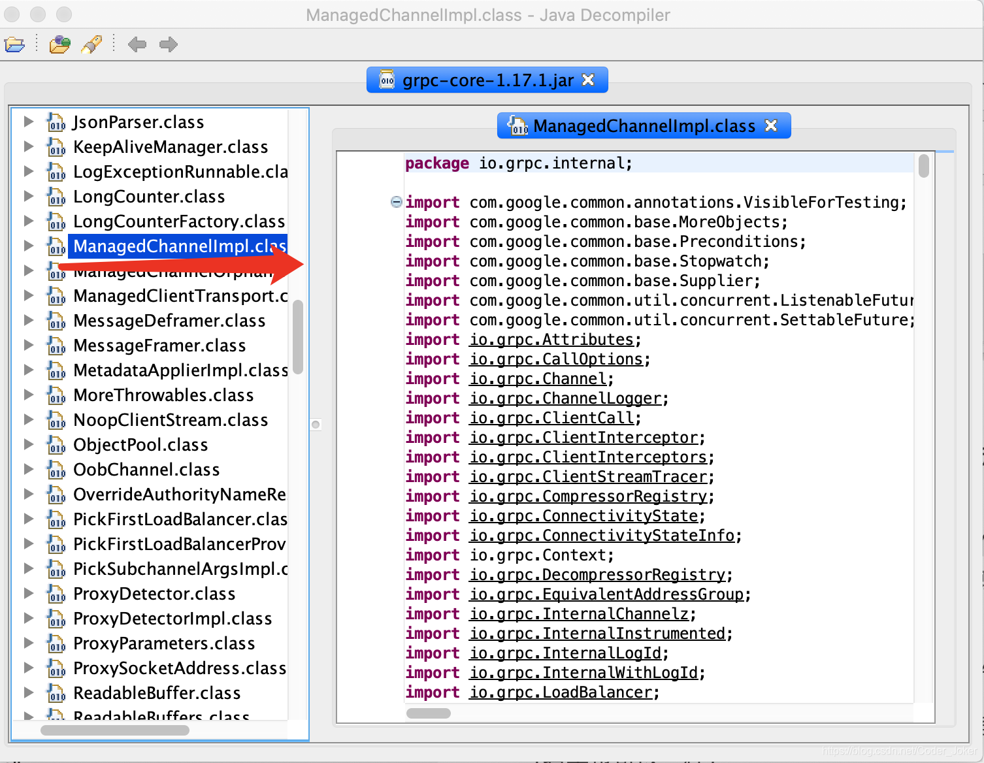
Task: Open the io.grpc.Attributes import link
Action: point(551,340)
